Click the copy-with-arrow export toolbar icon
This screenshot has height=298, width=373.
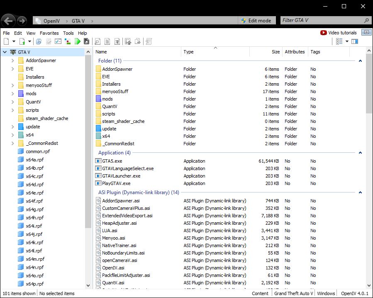click(x=137, y=41)
